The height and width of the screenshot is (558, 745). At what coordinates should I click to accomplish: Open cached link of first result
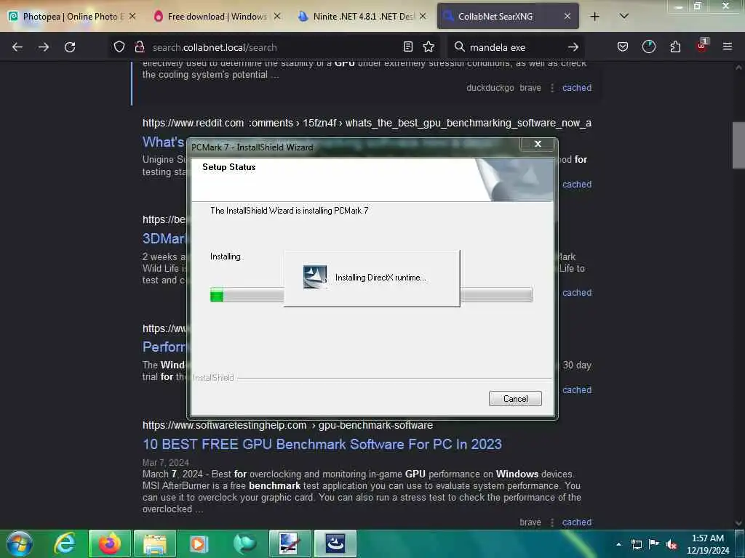pos(577,88)
